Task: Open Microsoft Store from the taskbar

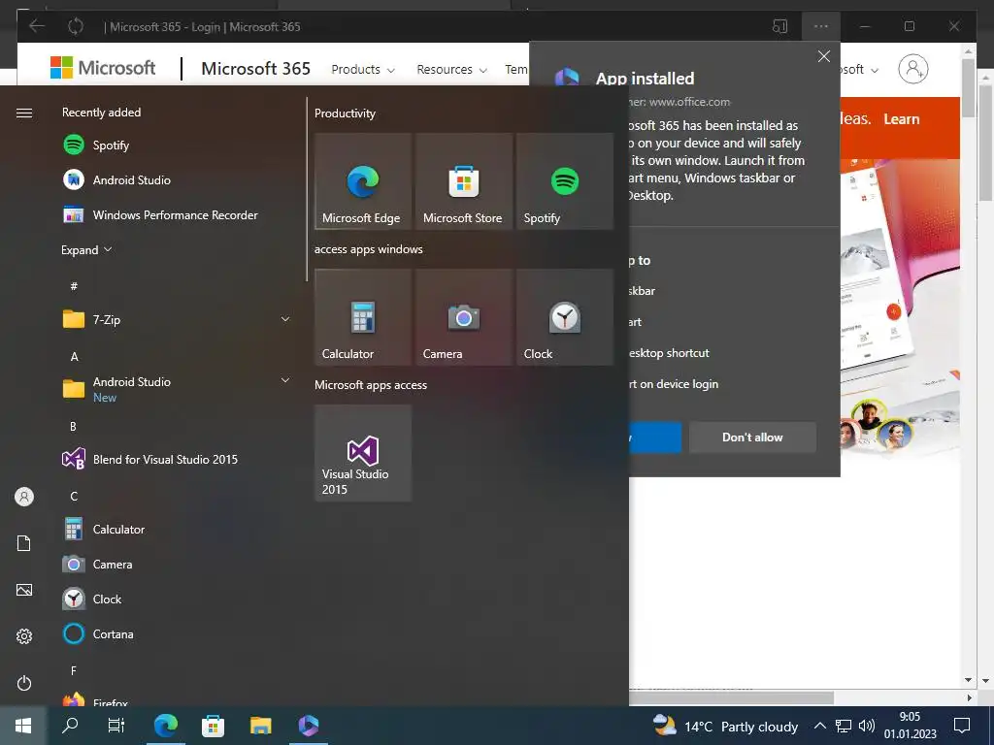Action: (x=213, y=726)
